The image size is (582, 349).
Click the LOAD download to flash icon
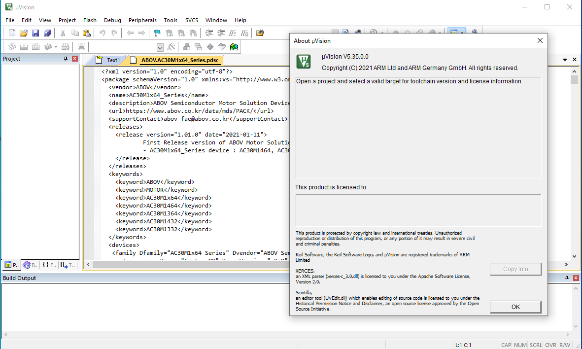81,47
